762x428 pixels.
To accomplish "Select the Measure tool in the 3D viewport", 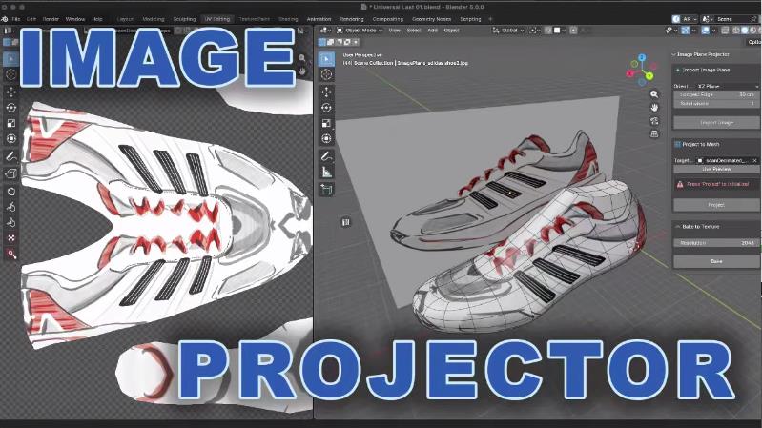I will tap(326, 172).
